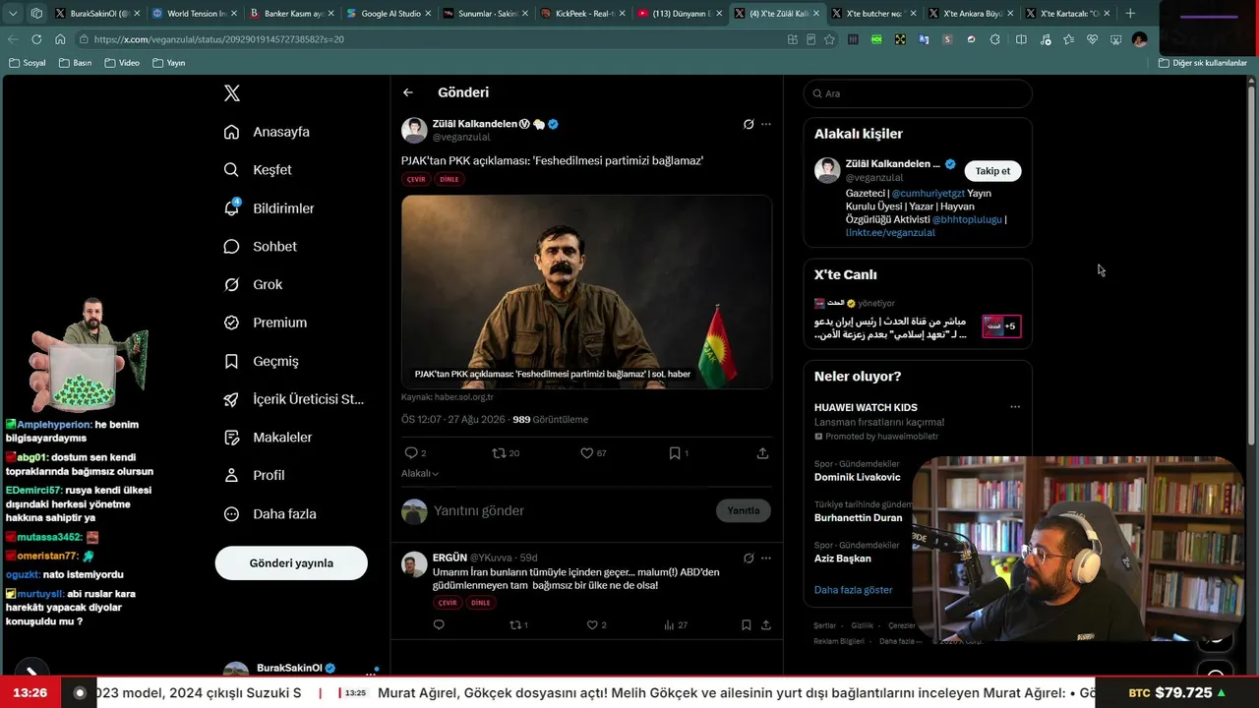This screenshot has width=1259, height=708.
Task: Share Zülâl Kalkandelen's post
Action: [762, 453]
